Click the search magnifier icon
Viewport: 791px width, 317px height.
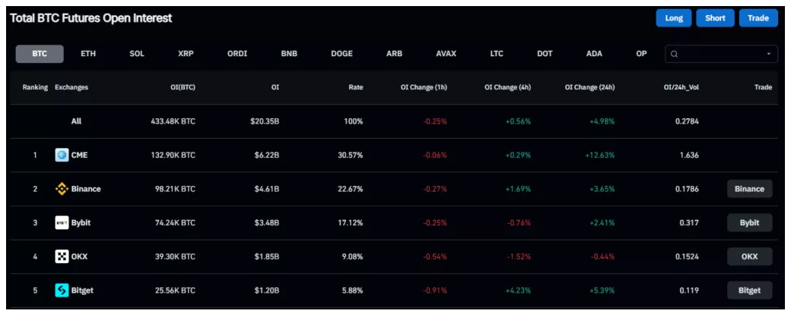(675, 54)
